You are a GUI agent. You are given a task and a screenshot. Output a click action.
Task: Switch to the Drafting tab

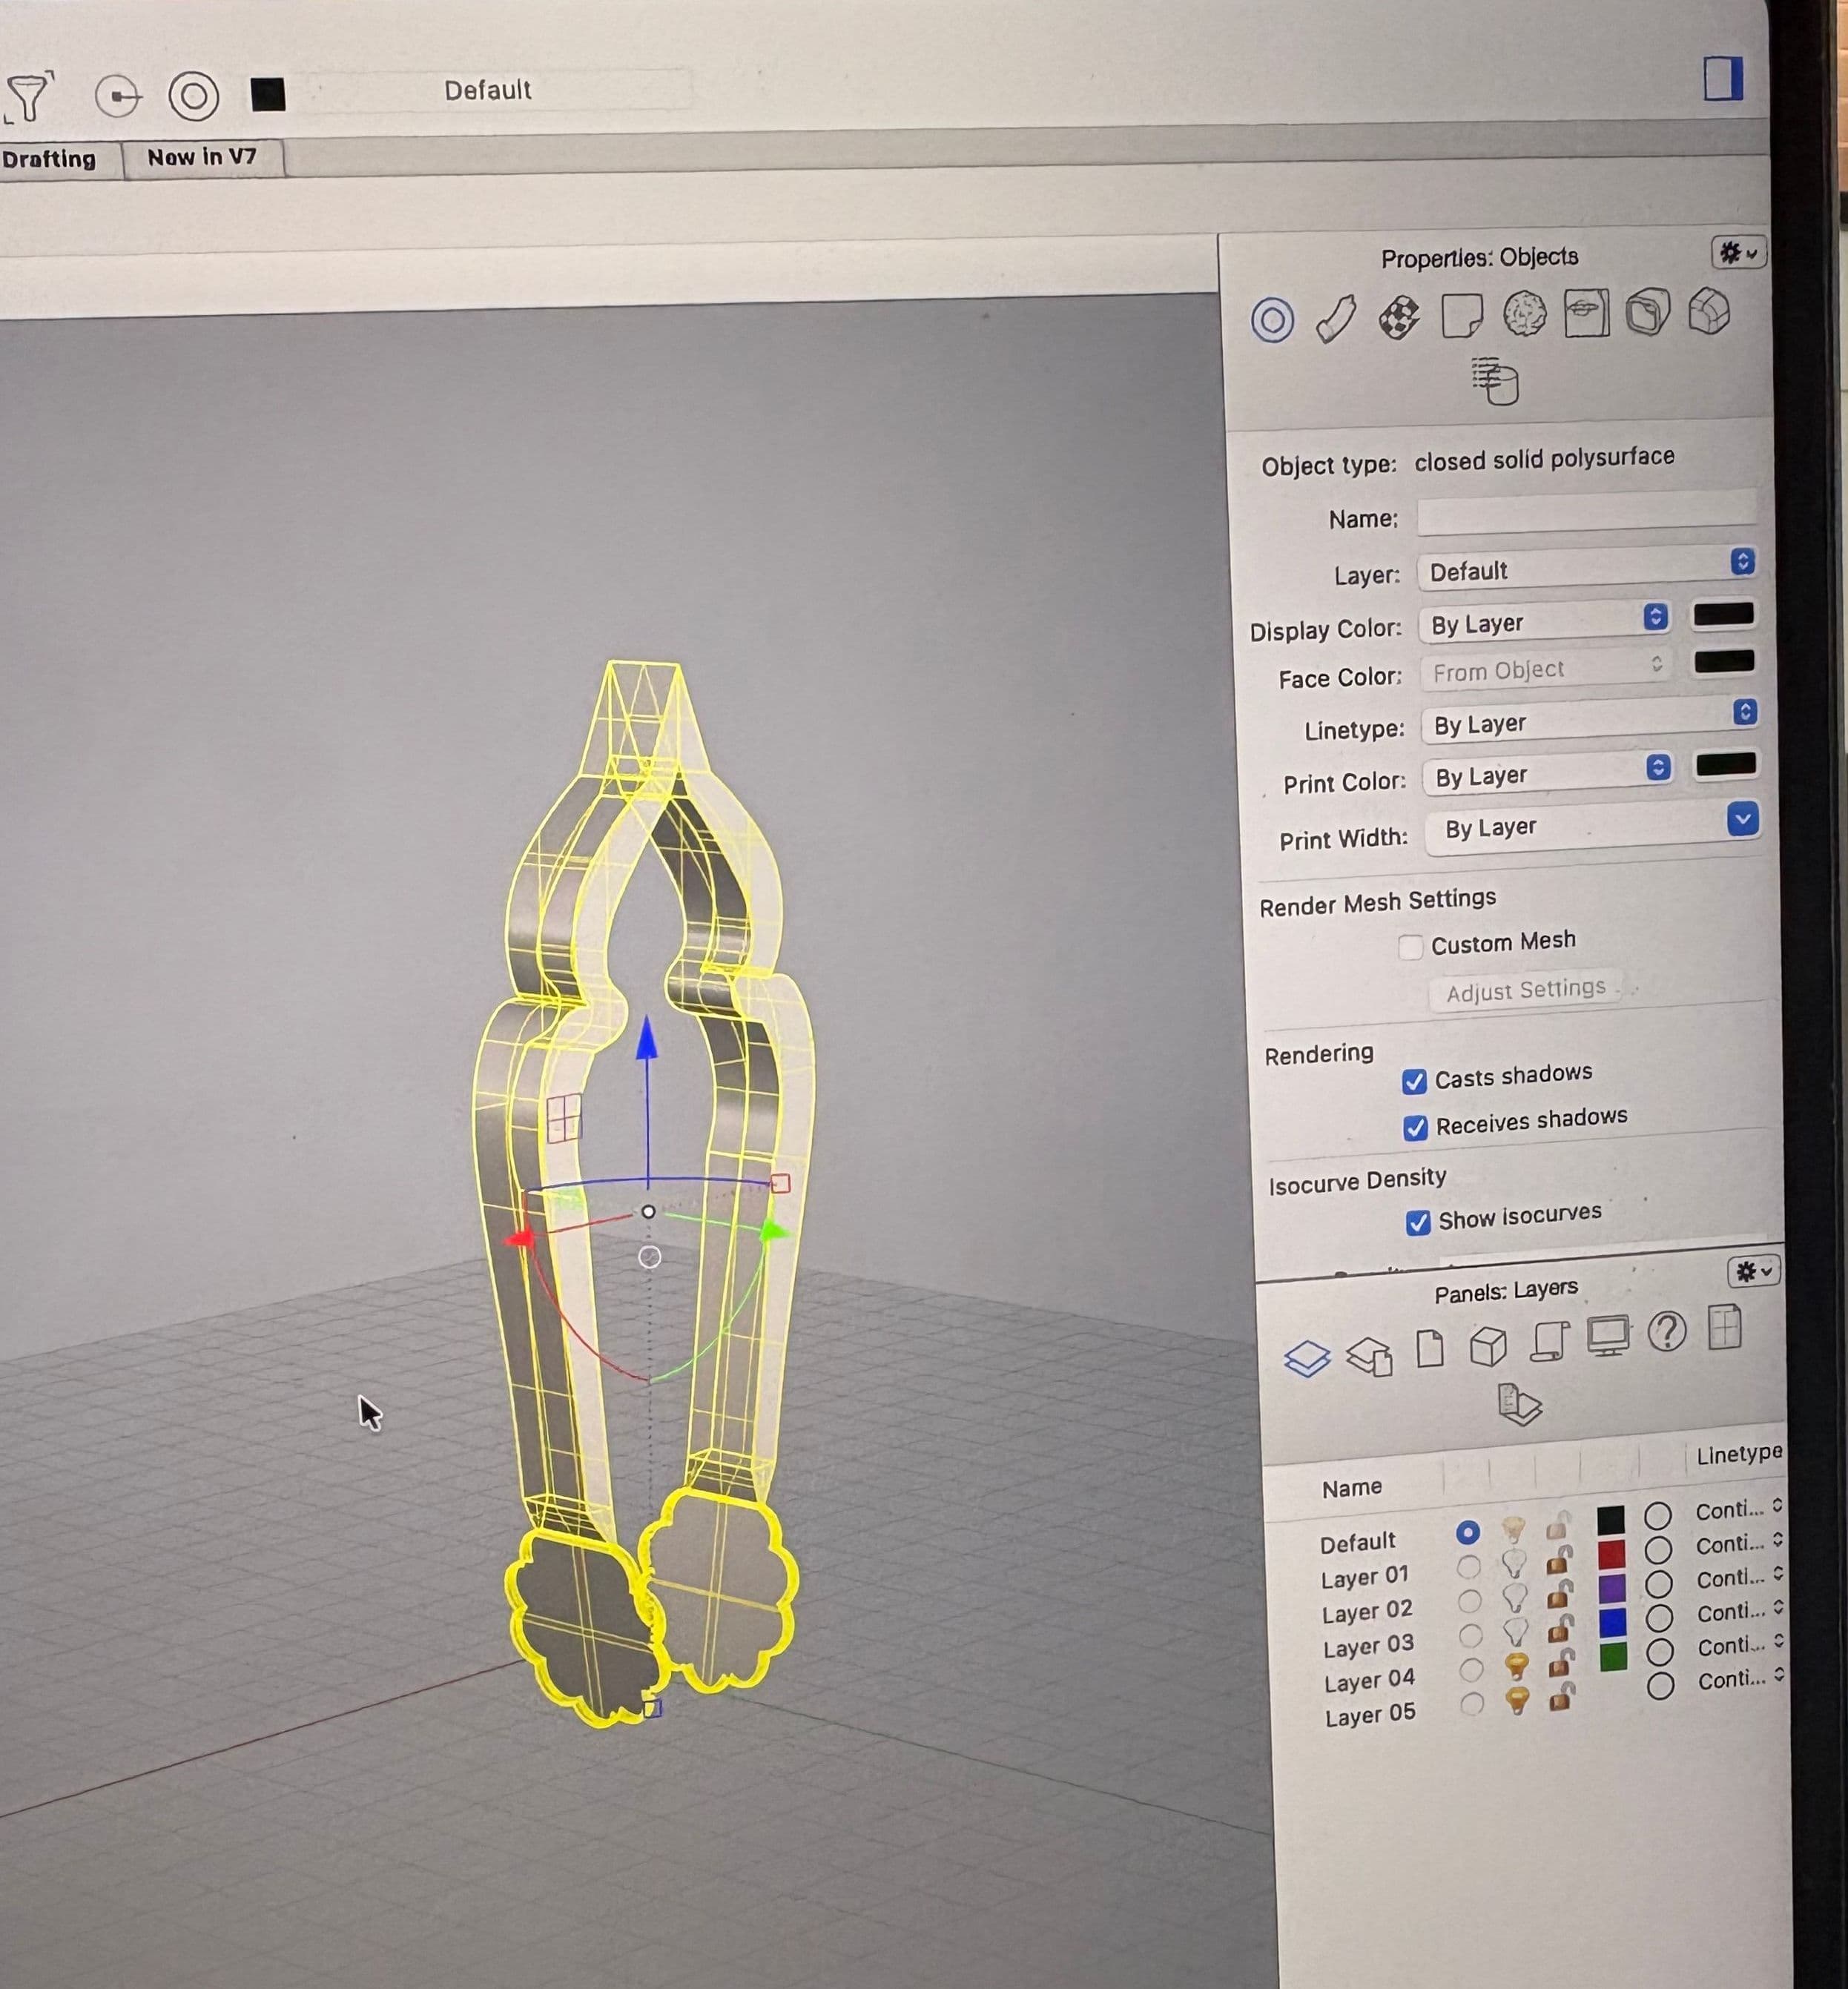[49, 160]
